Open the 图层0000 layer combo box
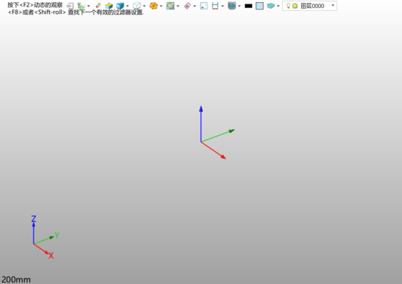Screen dimensions: 402x284 (310, 6)
